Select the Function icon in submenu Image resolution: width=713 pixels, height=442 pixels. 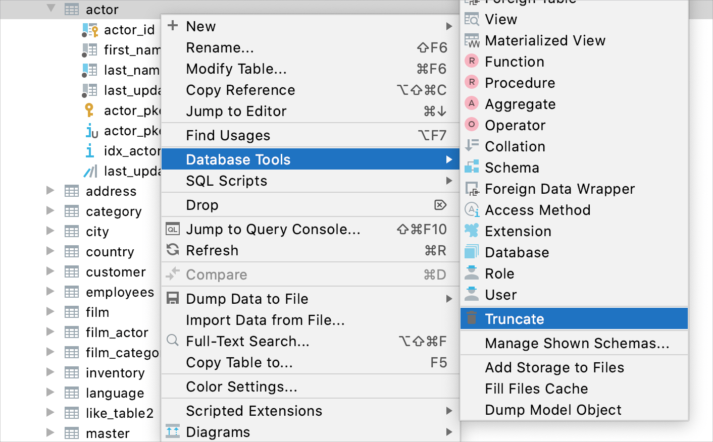point(472,61)
